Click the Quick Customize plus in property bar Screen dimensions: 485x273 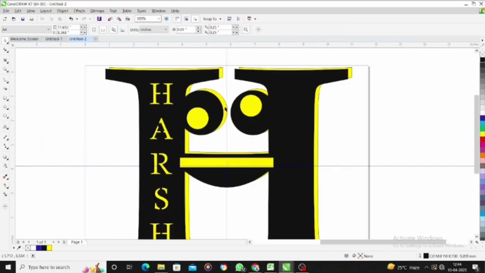[258, 30]
